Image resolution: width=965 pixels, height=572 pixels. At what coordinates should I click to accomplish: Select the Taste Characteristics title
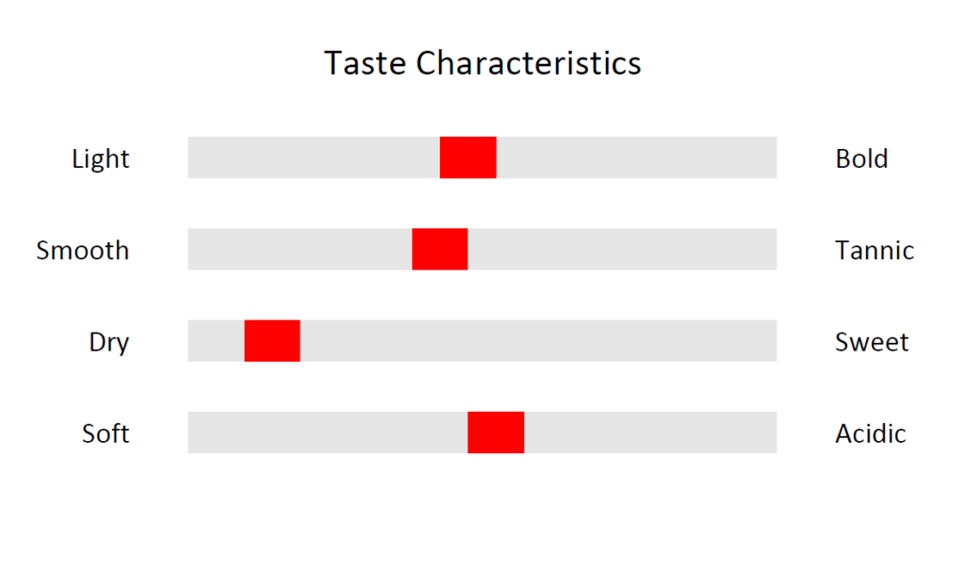pos(482,63)
